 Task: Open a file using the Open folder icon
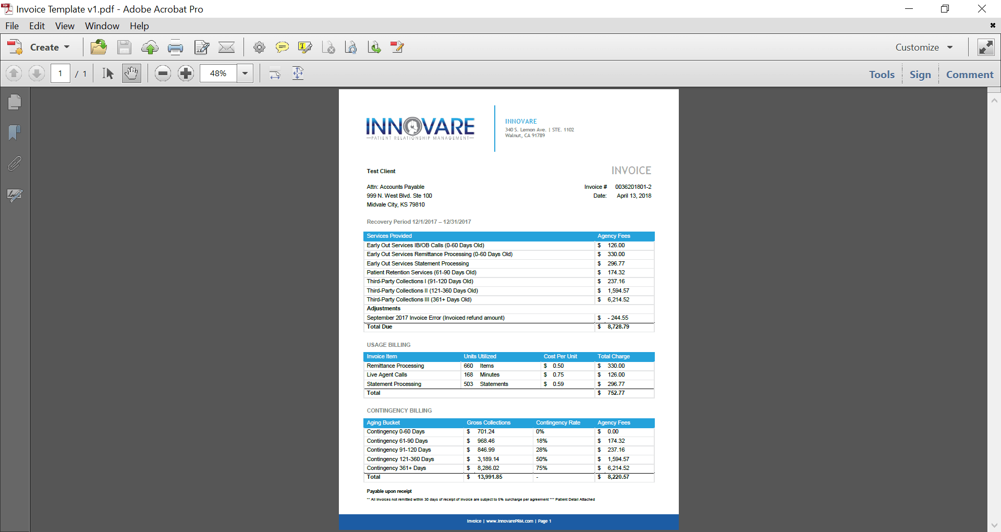[x=99, y=47]
